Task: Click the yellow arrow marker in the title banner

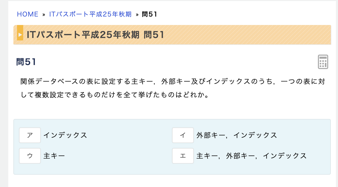Action: 20,35
